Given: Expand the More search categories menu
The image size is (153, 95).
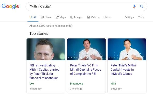Looking at the screenshot, I should click(x=107, y=17).
